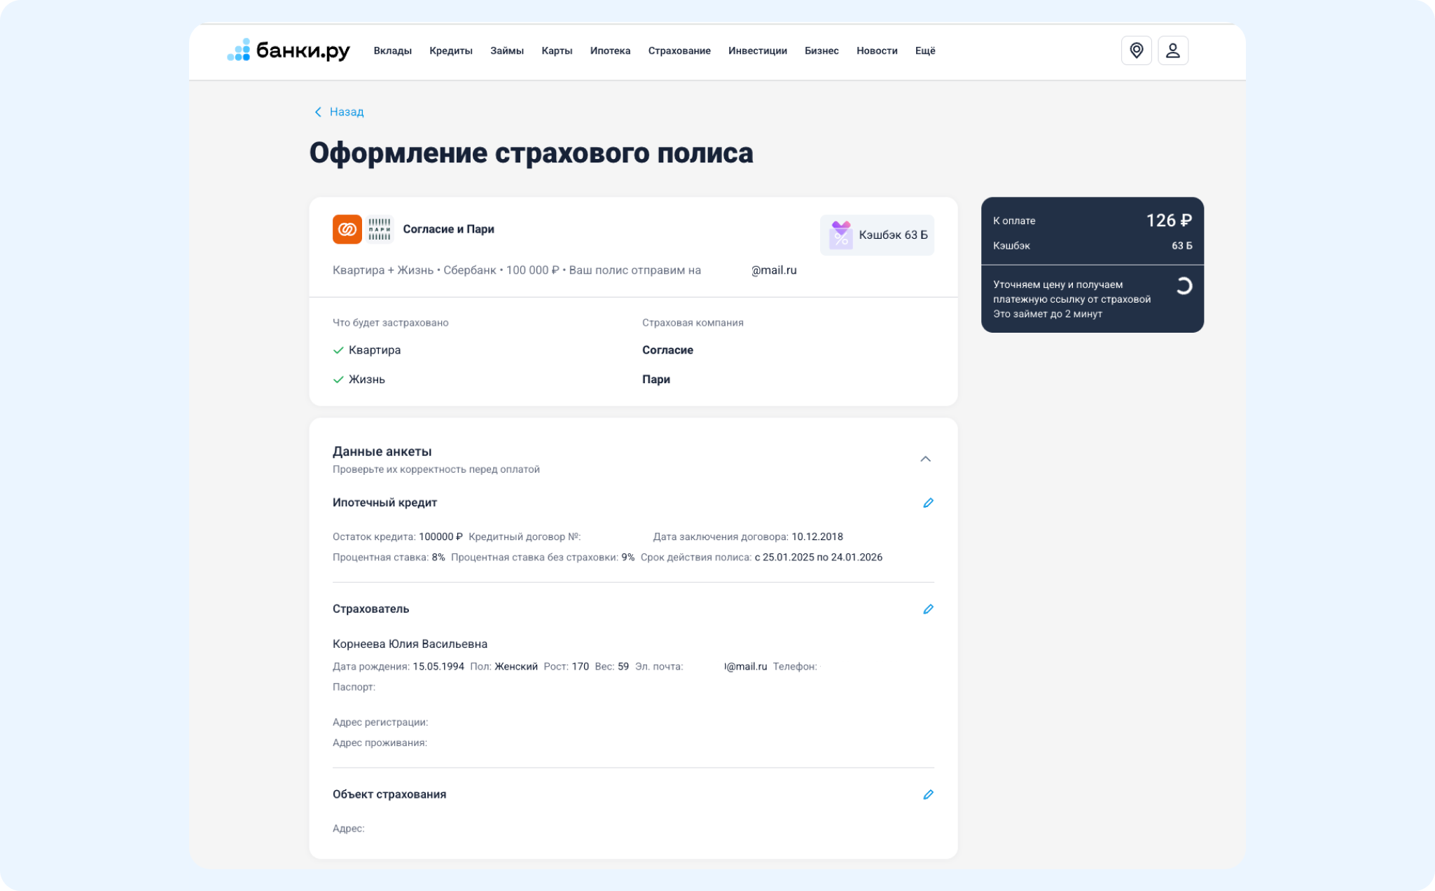
Task: Click the cashback gift percent icon
Action: (840, 235)
